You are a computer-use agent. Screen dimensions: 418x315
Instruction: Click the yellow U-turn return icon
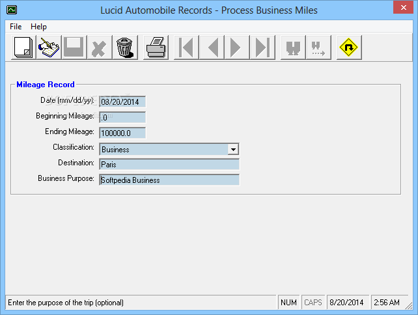coord(349,48)
